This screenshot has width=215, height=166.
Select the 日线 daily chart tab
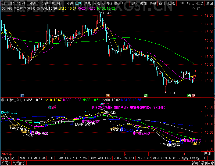point(78,3)
